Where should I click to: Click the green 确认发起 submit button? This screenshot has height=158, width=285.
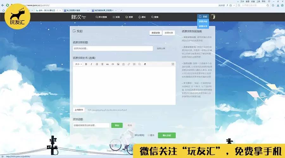(x=167, y=135)
